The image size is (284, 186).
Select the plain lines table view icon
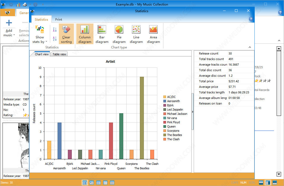(112, 183)
